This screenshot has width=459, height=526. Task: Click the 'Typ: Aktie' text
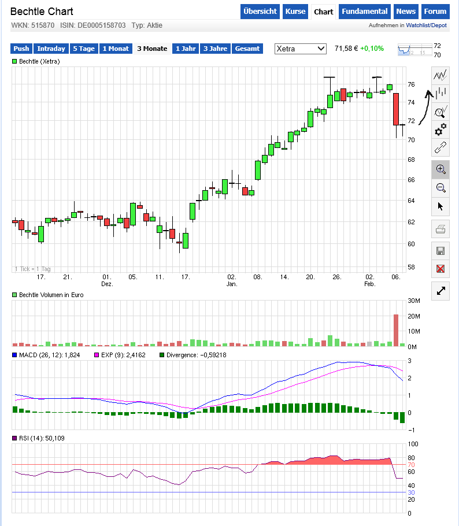point(147,25)
